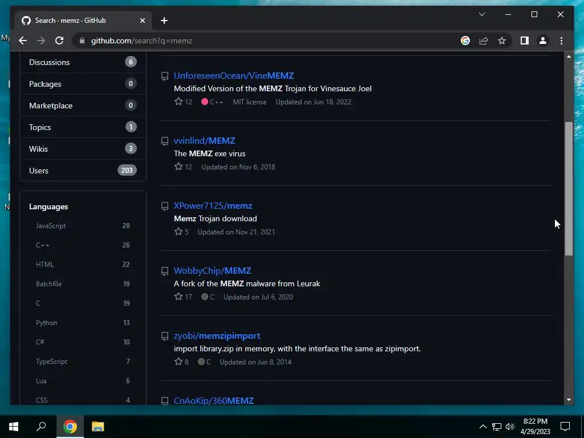Open the Windows notification center
The width and height of the screenshot is (584, 438).
click(x=565, y=427)
